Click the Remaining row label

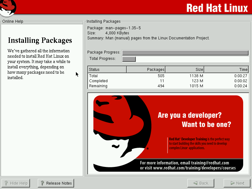pos(98,86)
